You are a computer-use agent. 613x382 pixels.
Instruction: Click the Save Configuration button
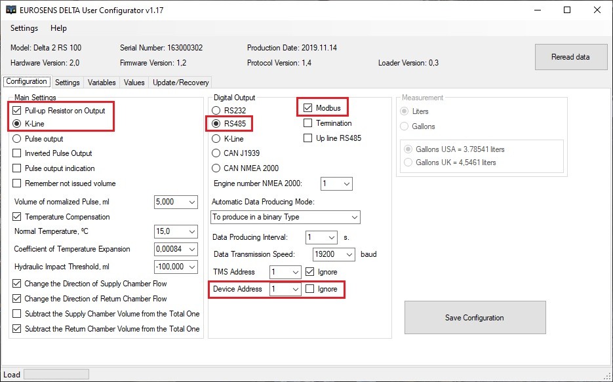click(x=475, y=318)
